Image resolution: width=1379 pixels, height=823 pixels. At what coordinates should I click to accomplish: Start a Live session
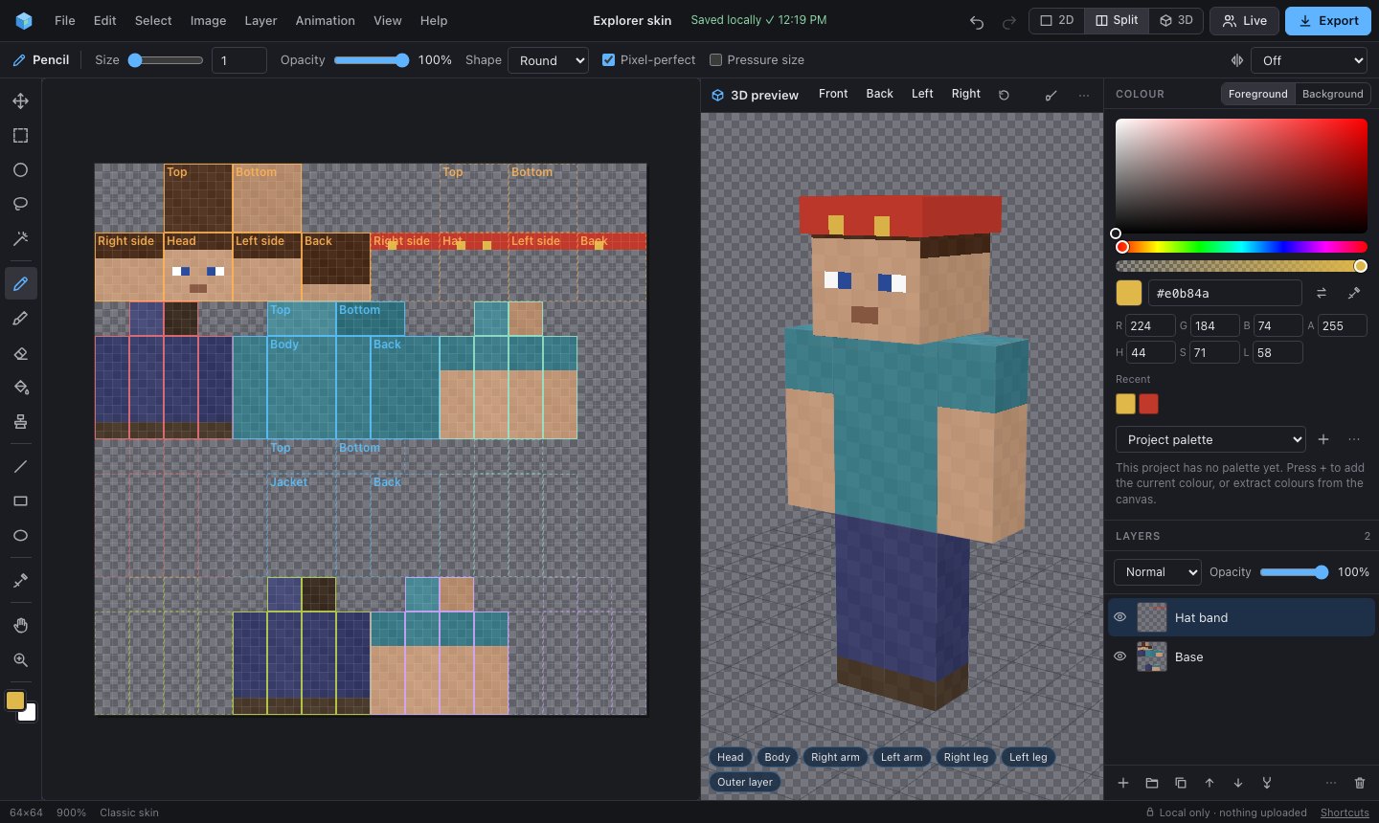[x=1245, y=20]
